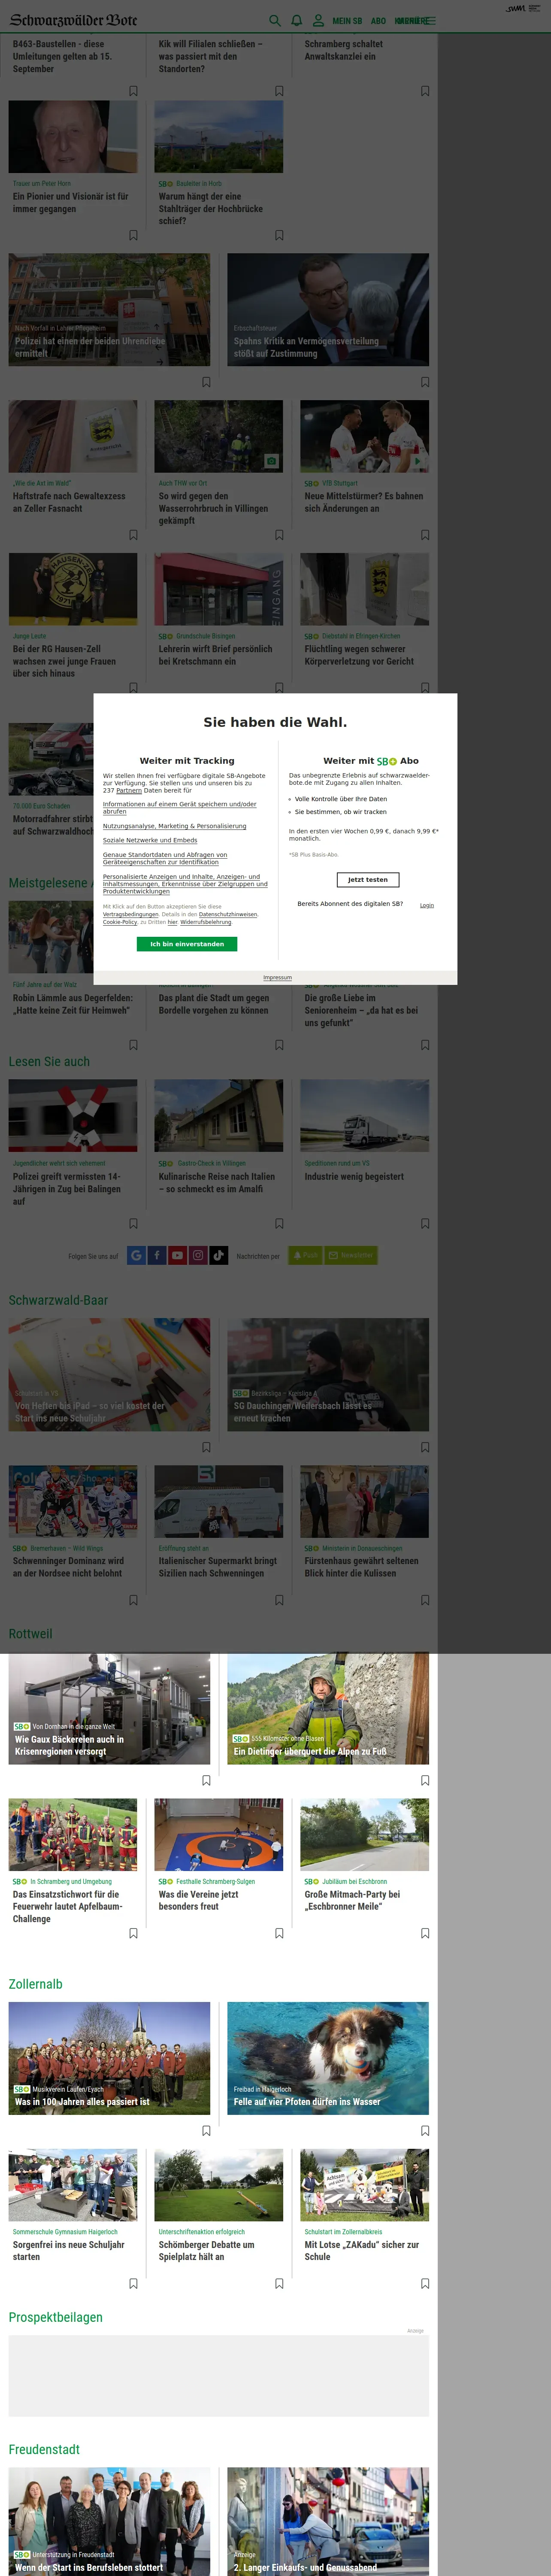Open Widerrufsbelehrung link
551x2576 pixels.
click(x=205, y=922)
